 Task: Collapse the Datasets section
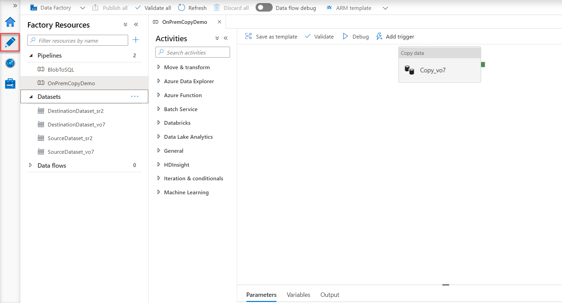[31, 96]
